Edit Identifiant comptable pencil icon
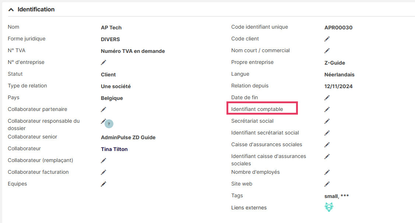Screen dimensions: 415x223 (327, 109)
